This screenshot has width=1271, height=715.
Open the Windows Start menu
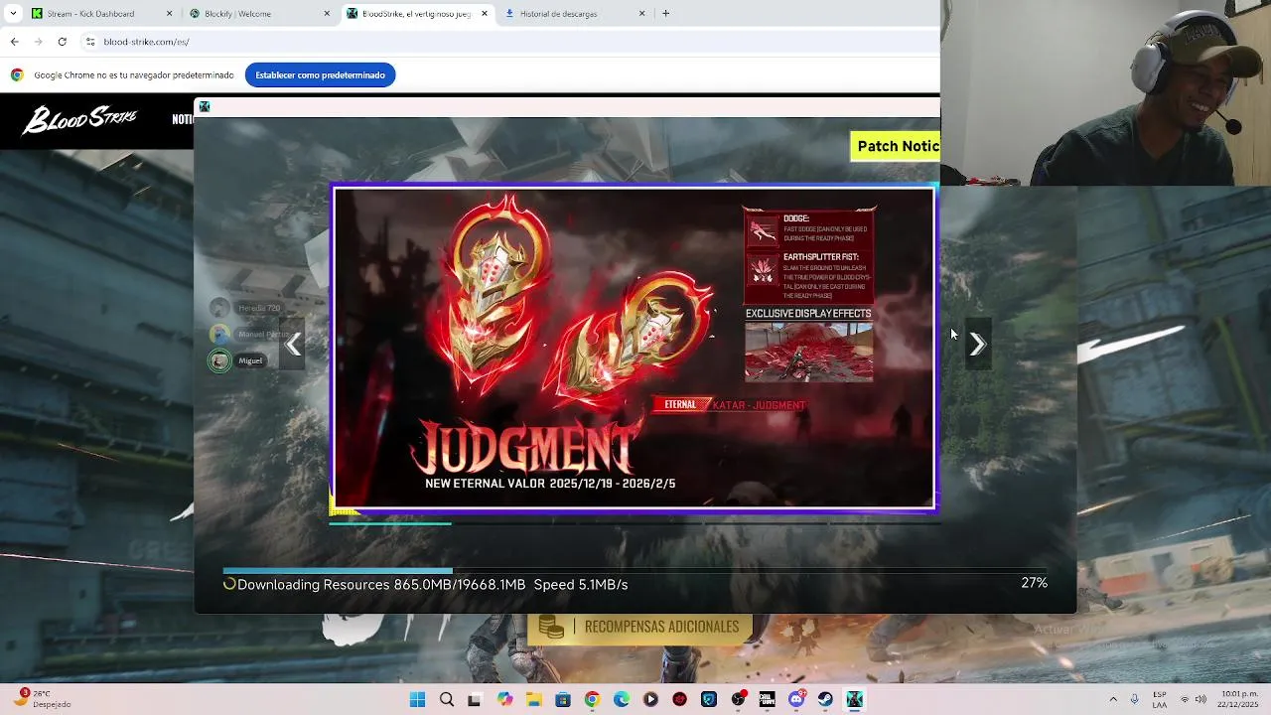(417, 699)
